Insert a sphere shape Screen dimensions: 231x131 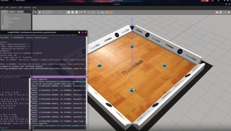pos(73,12)
